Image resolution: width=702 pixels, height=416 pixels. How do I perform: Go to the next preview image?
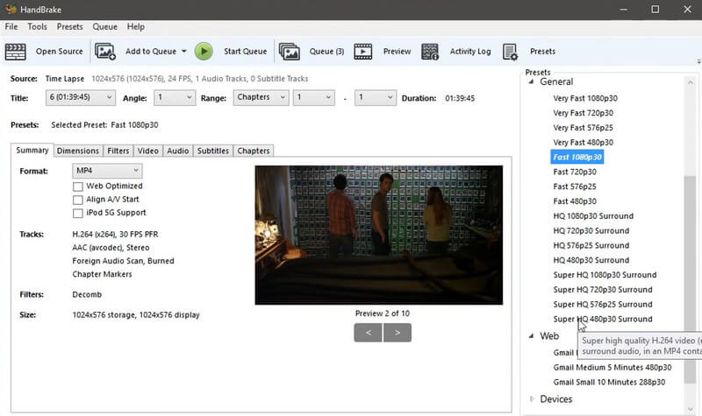tap(398, 333)
